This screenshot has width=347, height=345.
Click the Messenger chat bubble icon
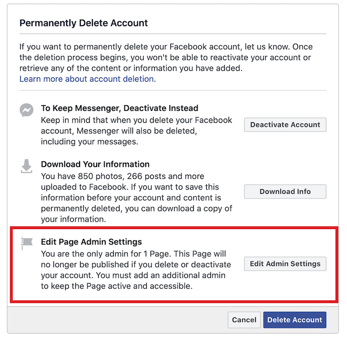point(27,110)
